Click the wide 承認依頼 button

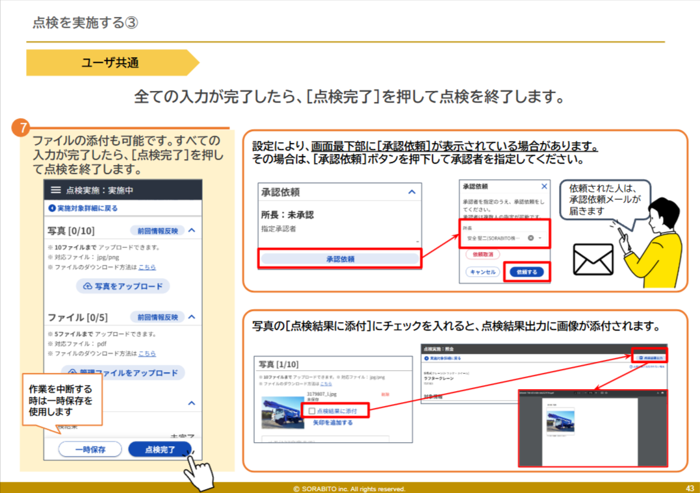(x=340, y=259)
